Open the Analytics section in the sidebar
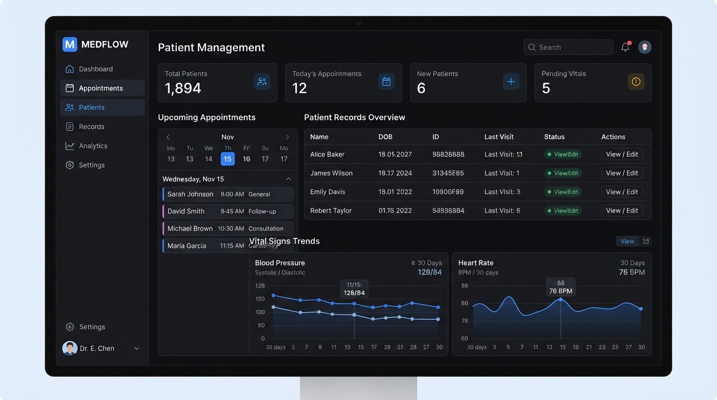Screen dimensions: 717x400 [x=102, y=146]
